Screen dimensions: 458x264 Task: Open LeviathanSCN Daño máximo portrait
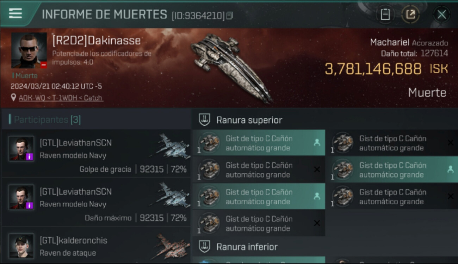(x=21, y=197)
